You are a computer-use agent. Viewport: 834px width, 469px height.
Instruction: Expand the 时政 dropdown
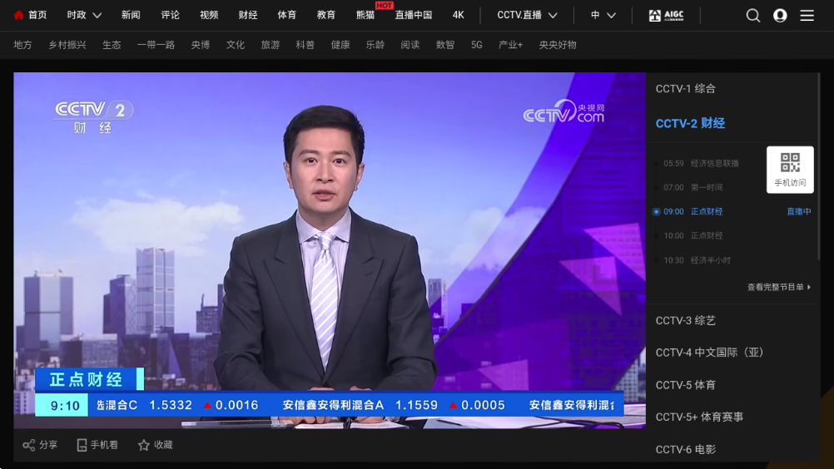click(x=84, y=15)
